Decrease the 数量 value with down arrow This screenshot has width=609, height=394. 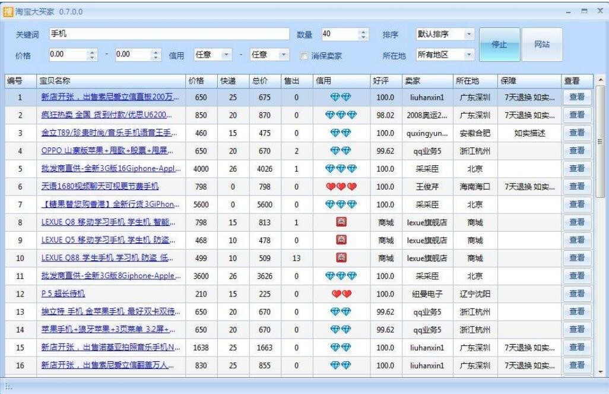363,37
